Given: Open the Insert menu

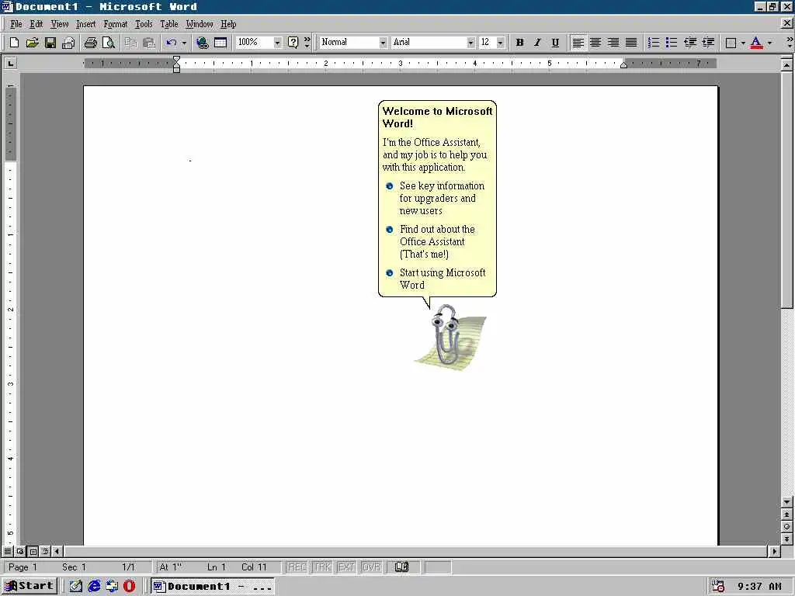Looking at the screenshot, I should (85, 24).
